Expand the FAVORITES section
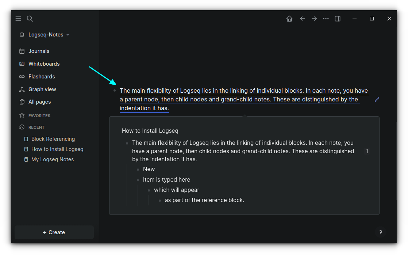This screenshot has height=255, width=408. point(39,115)
